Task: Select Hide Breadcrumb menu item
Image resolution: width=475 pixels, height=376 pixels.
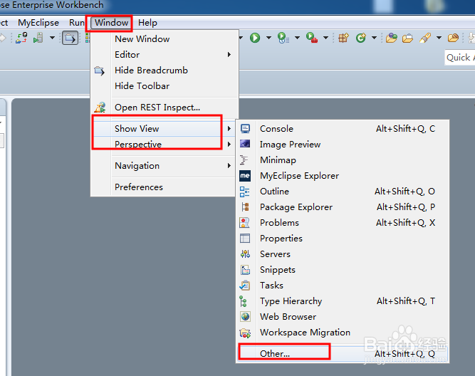Action: [165, 70]
